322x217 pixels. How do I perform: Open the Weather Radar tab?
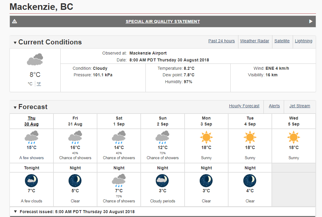254,41
